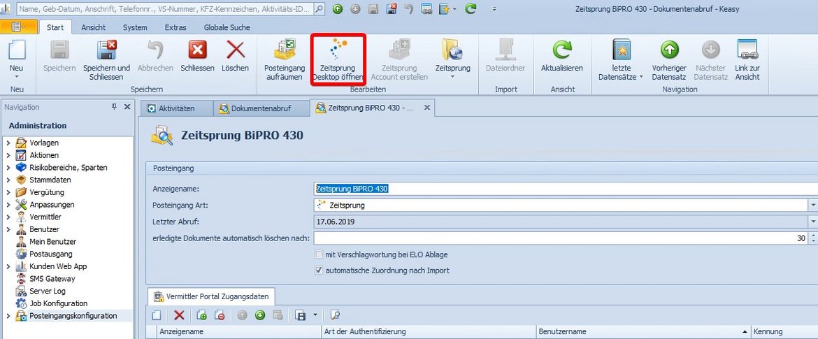Screen dimensions: 818x339
Task: Click Speichern und Schliessen ribbon icon
Action: click(106, 50)
